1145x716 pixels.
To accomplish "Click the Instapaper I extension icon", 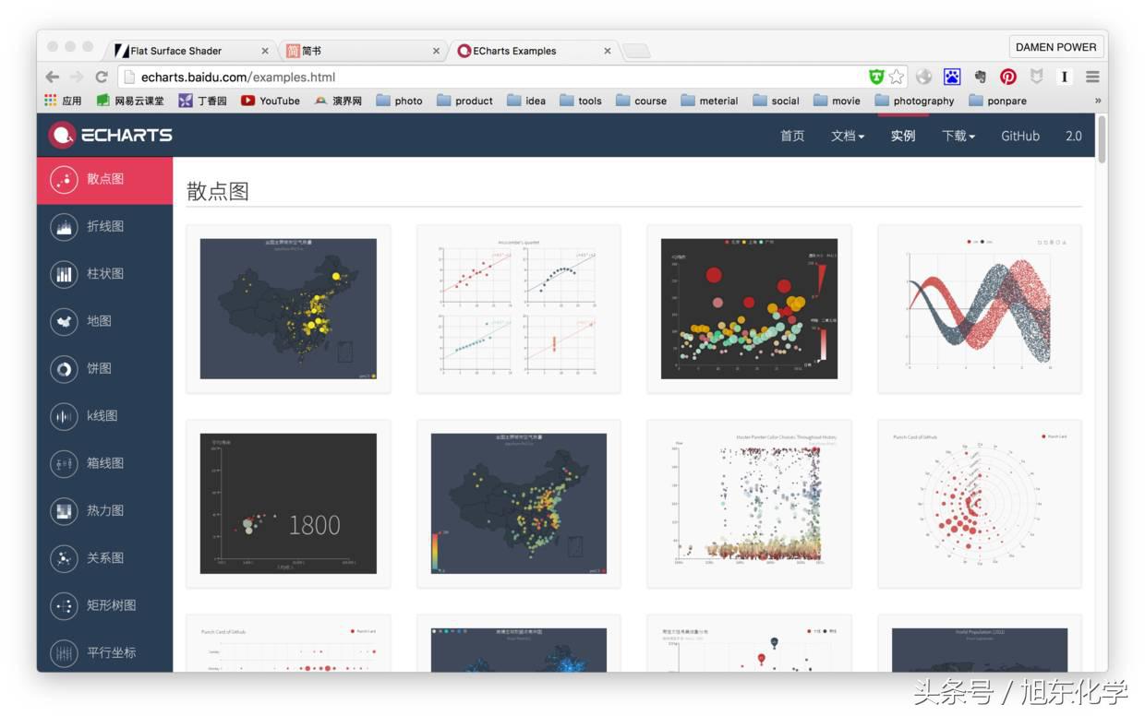I will (1065, 77).
